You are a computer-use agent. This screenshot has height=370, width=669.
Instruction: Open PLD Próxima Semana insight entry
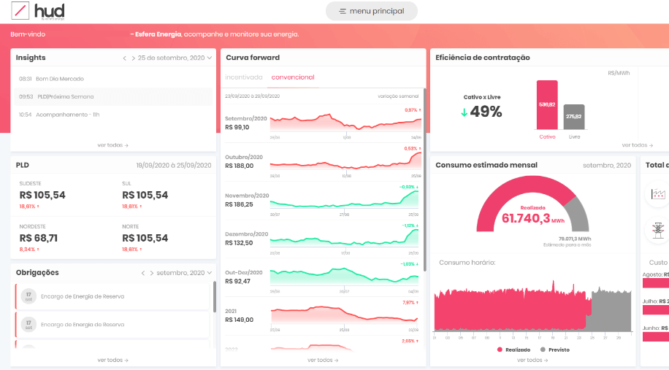[x=66, y=96]
